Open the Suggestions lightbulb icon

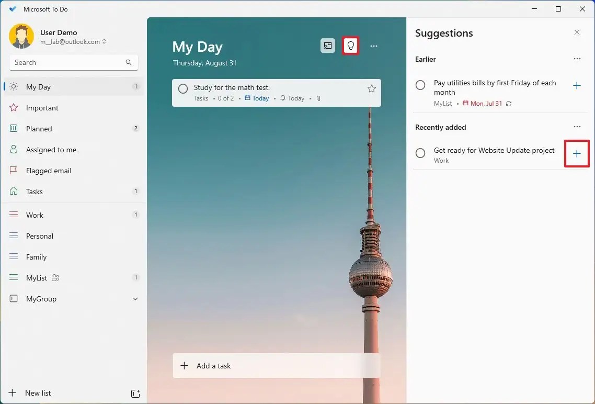point(350,46)
